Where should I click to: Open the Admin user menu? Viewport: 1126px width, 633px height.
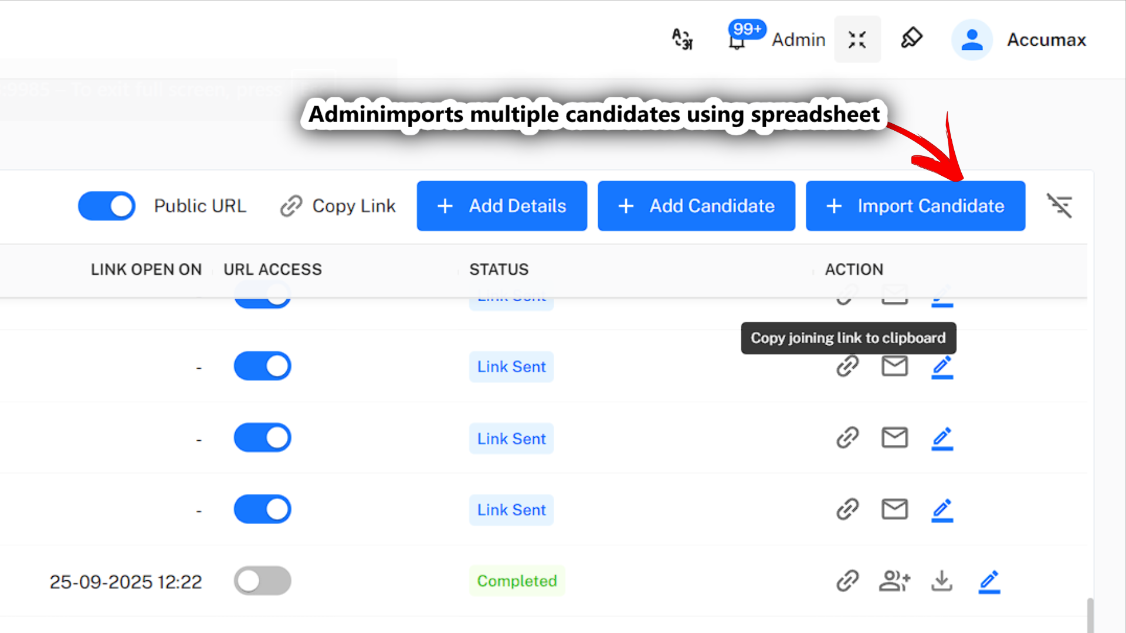[798, 39]
